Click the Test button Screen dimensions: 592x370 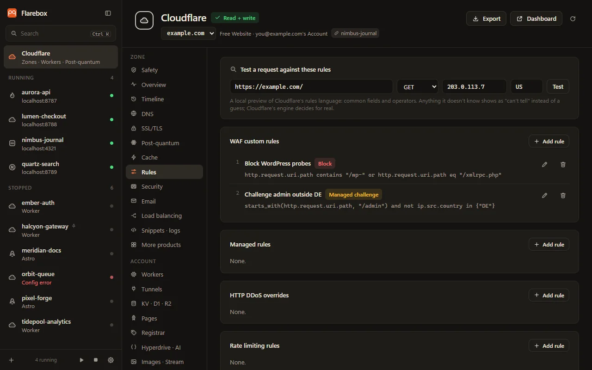point(558,86)
